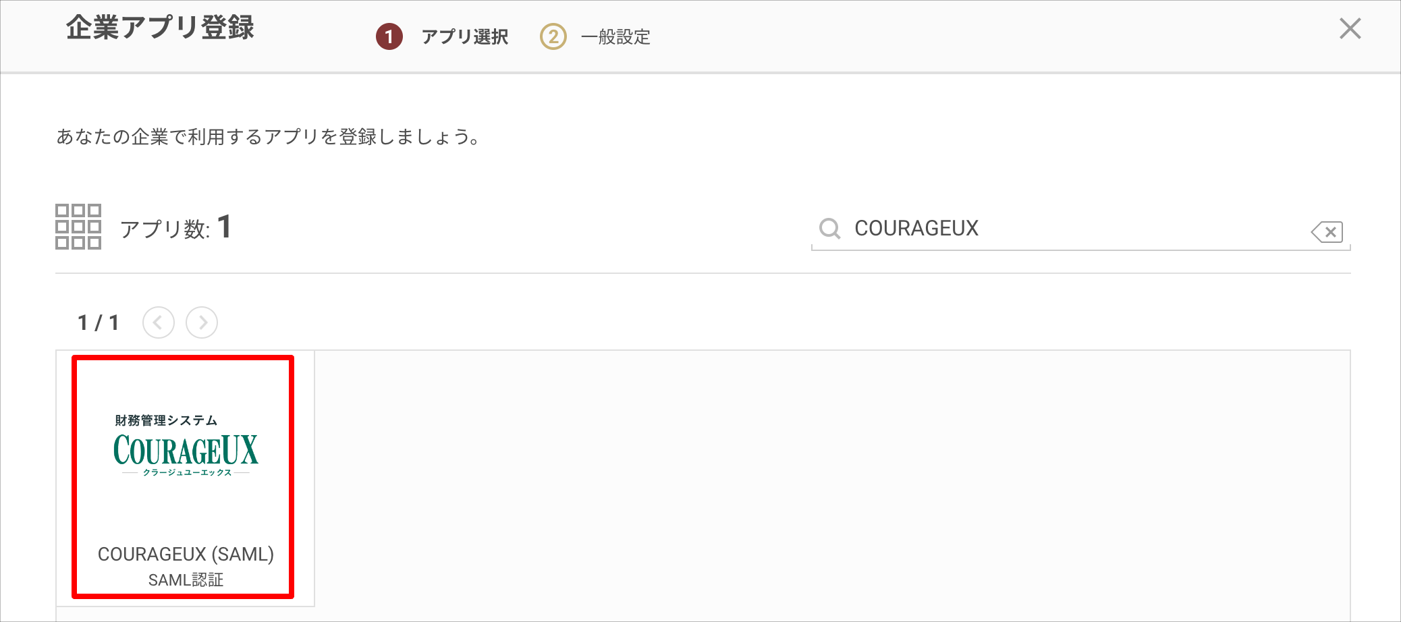Click the アプリ数 count label
Image resolution: width=1401 pixels, height=622 pixels.
[x=176, y=227]
